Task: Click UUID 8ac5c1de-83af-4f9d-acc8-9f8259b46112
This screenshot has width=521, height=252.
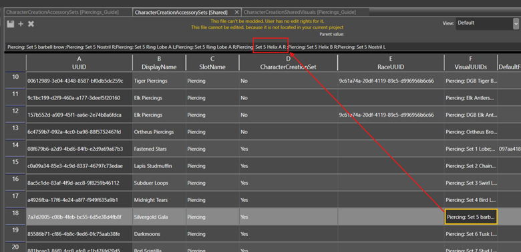Action: [x=79, y=183]
